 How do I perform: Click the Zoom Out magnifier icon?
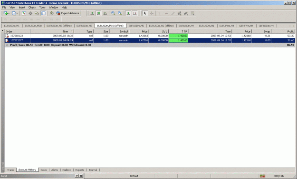coord(120,13)
